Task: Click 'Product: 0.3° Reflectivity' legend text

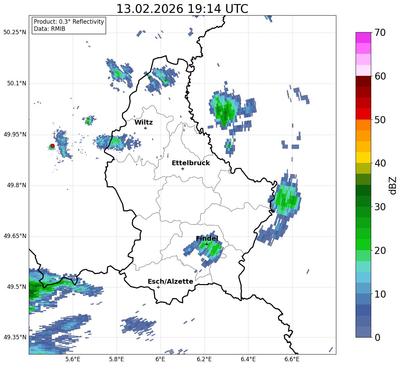Action: [x=69, y=21]
